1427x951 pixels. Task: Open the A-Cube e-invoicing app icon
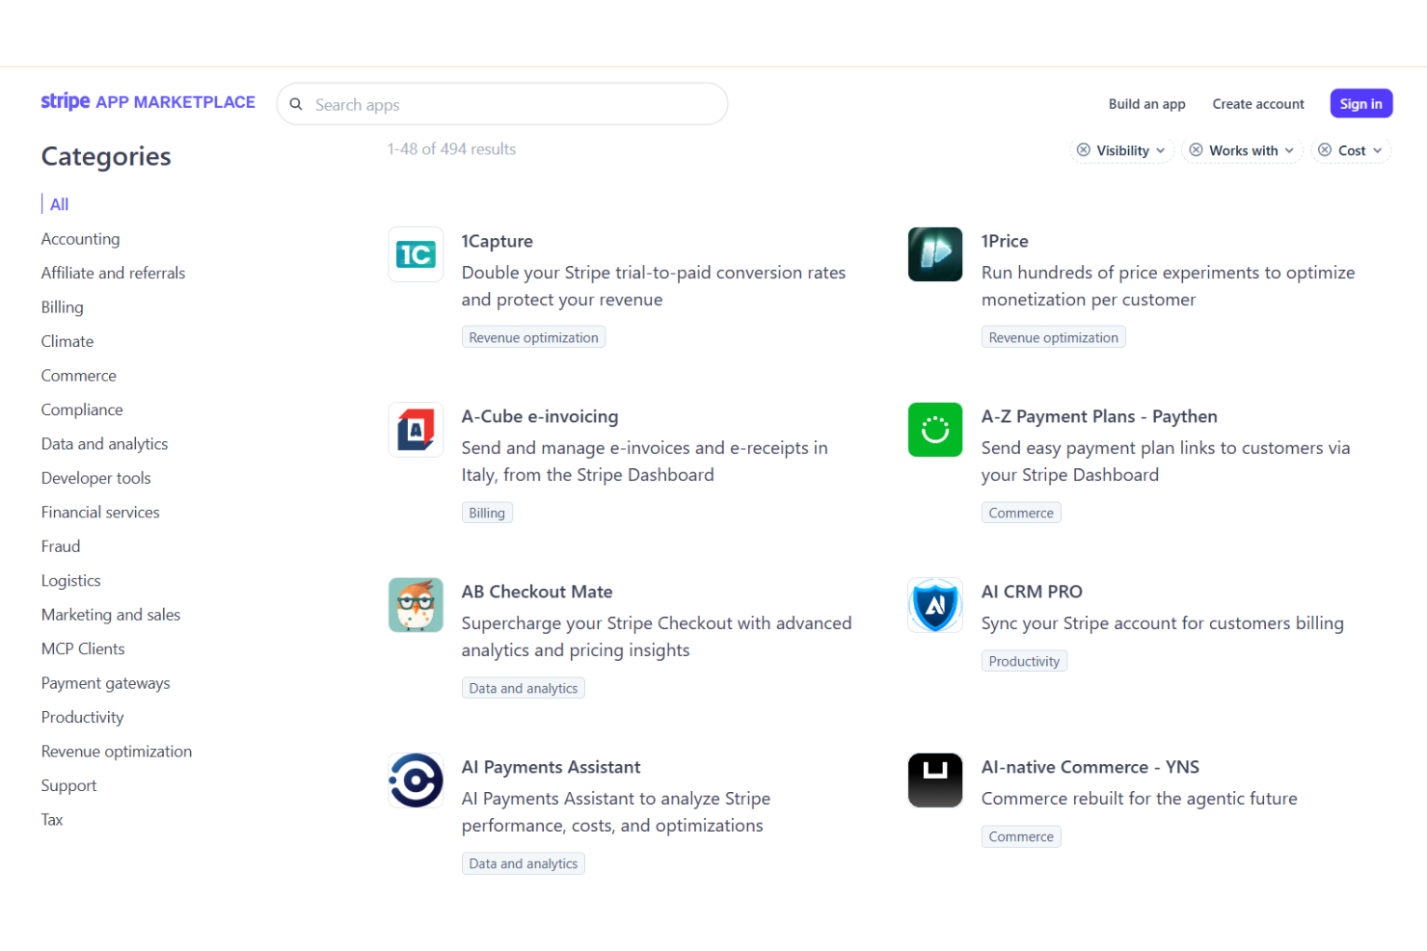tap(416, 430)
